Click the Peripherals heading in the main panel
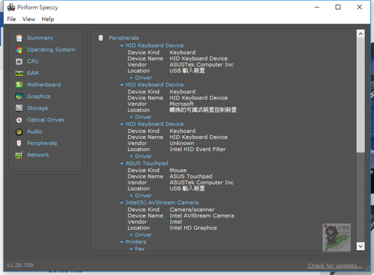 pos(124,38)
